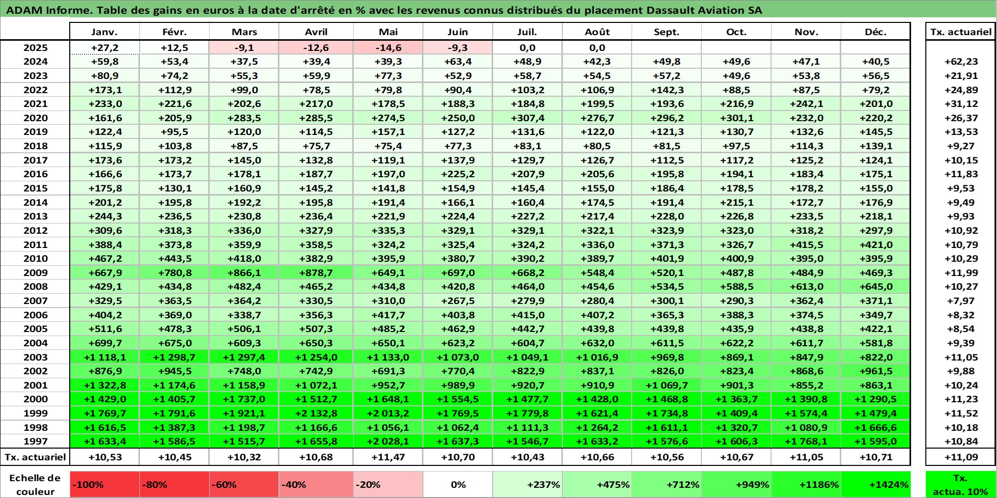Viewport: 997px width, 498px height.
Task: Click the 2009 row label
Action: click(x=35, y=272)
